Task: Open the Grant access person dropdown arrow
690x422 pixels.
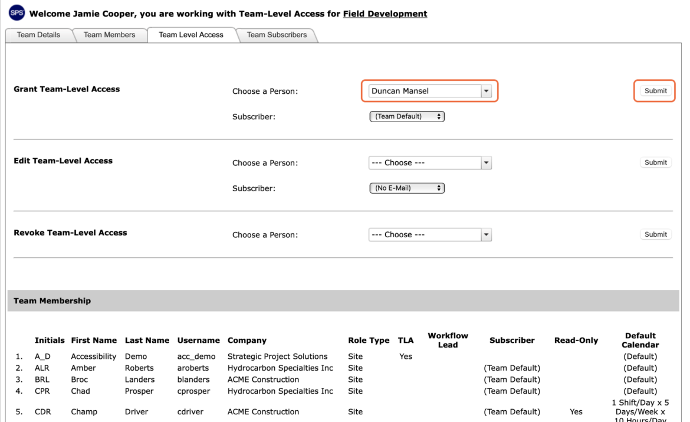Action: point(487,91)
